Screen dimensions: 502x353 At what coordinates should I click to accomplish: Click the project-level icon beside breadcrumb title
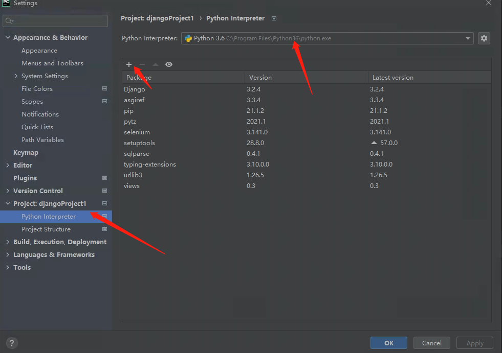pos(274,18)
